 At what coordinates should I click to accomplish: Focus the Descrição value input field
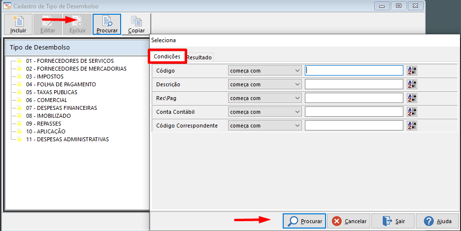(354, 84)
